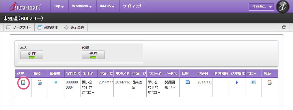Click the 処理 clipboard icon in the row

(23, 82)
